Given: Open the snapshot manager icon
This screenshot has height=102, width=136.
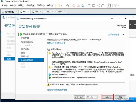Looking at the screenshot, I should [83, 5].
